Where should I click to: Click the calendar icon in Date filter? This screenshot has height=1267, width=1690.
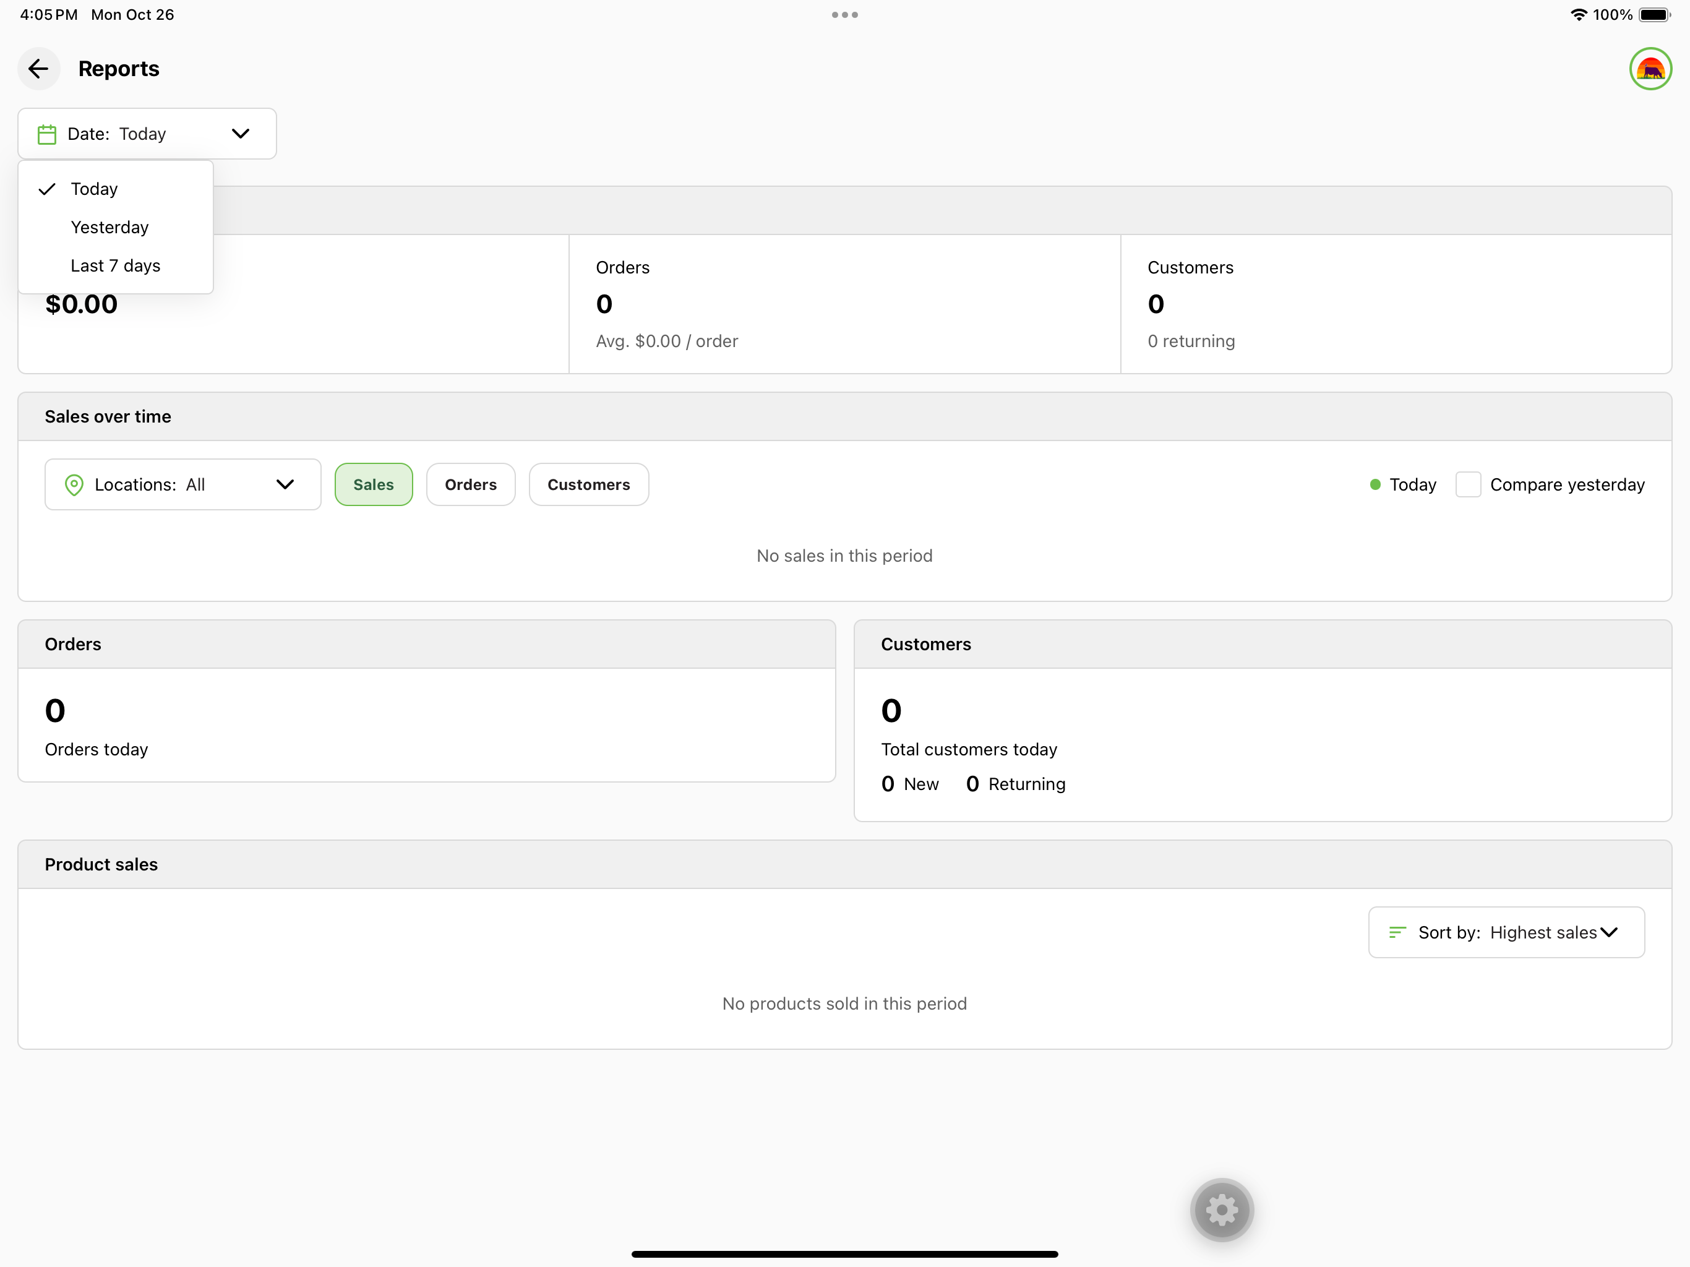pyautogui.click(x=46, y=134)
